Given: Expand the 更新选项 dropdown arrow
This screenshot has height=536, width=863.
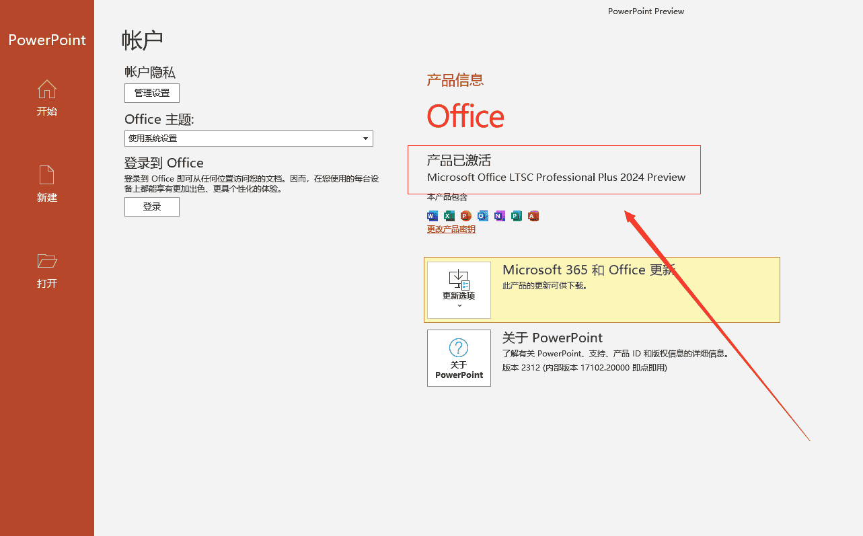Looking at the screenshot, I should coord(459,306).
